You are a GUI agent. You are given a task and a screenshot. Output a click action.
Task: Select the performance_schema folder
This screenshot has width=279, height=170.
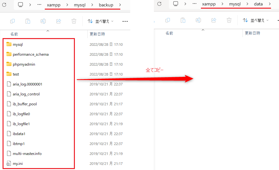[x=30, y=54]
